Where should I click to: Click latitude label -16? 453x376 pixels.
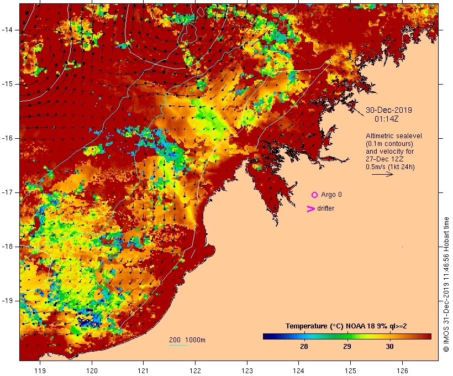7,138
